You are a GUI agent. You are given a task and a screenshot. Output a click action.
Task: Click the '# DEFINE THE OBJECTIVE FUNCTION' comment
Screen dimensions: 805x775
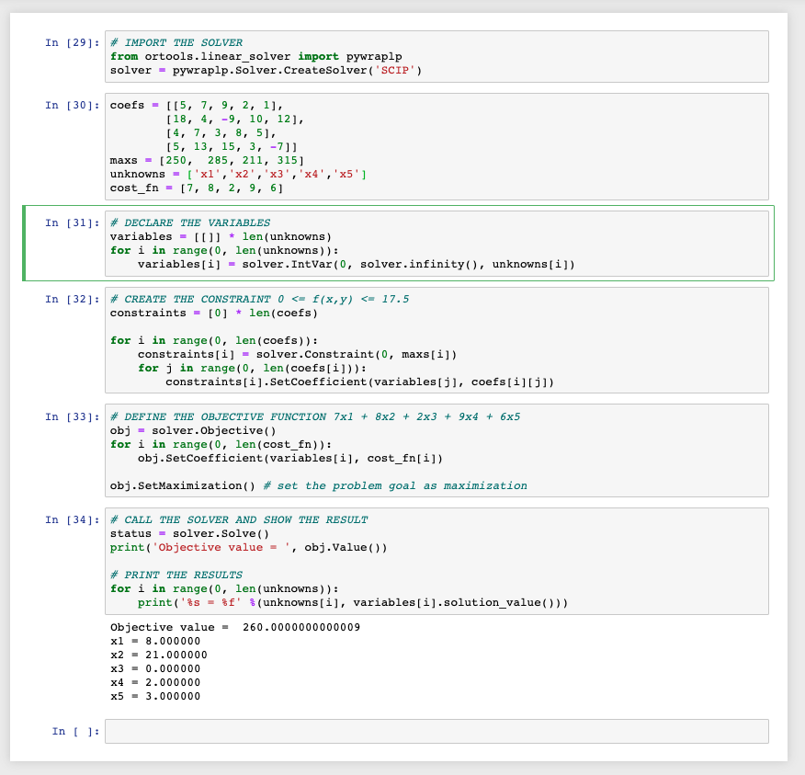click(x=314, y=416)
